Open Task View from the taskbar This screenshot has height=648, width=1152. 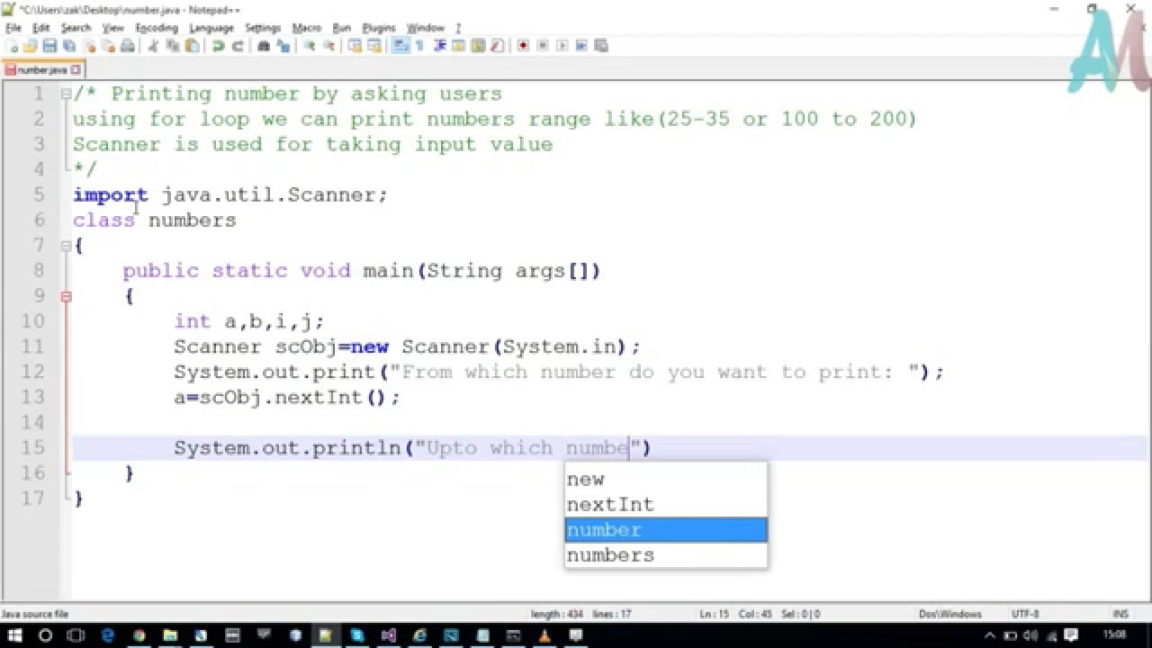pos(76,635)
